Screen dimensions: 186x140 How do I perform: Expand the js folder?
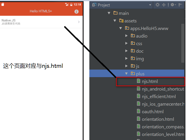[126, 66]
